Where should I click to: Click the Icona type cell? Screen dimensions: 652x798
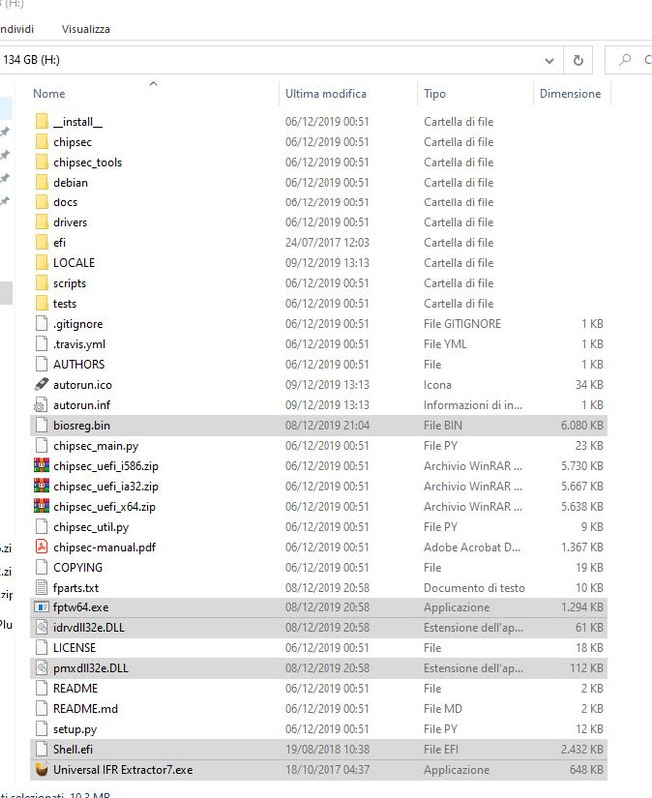click(x=437, y=385)
